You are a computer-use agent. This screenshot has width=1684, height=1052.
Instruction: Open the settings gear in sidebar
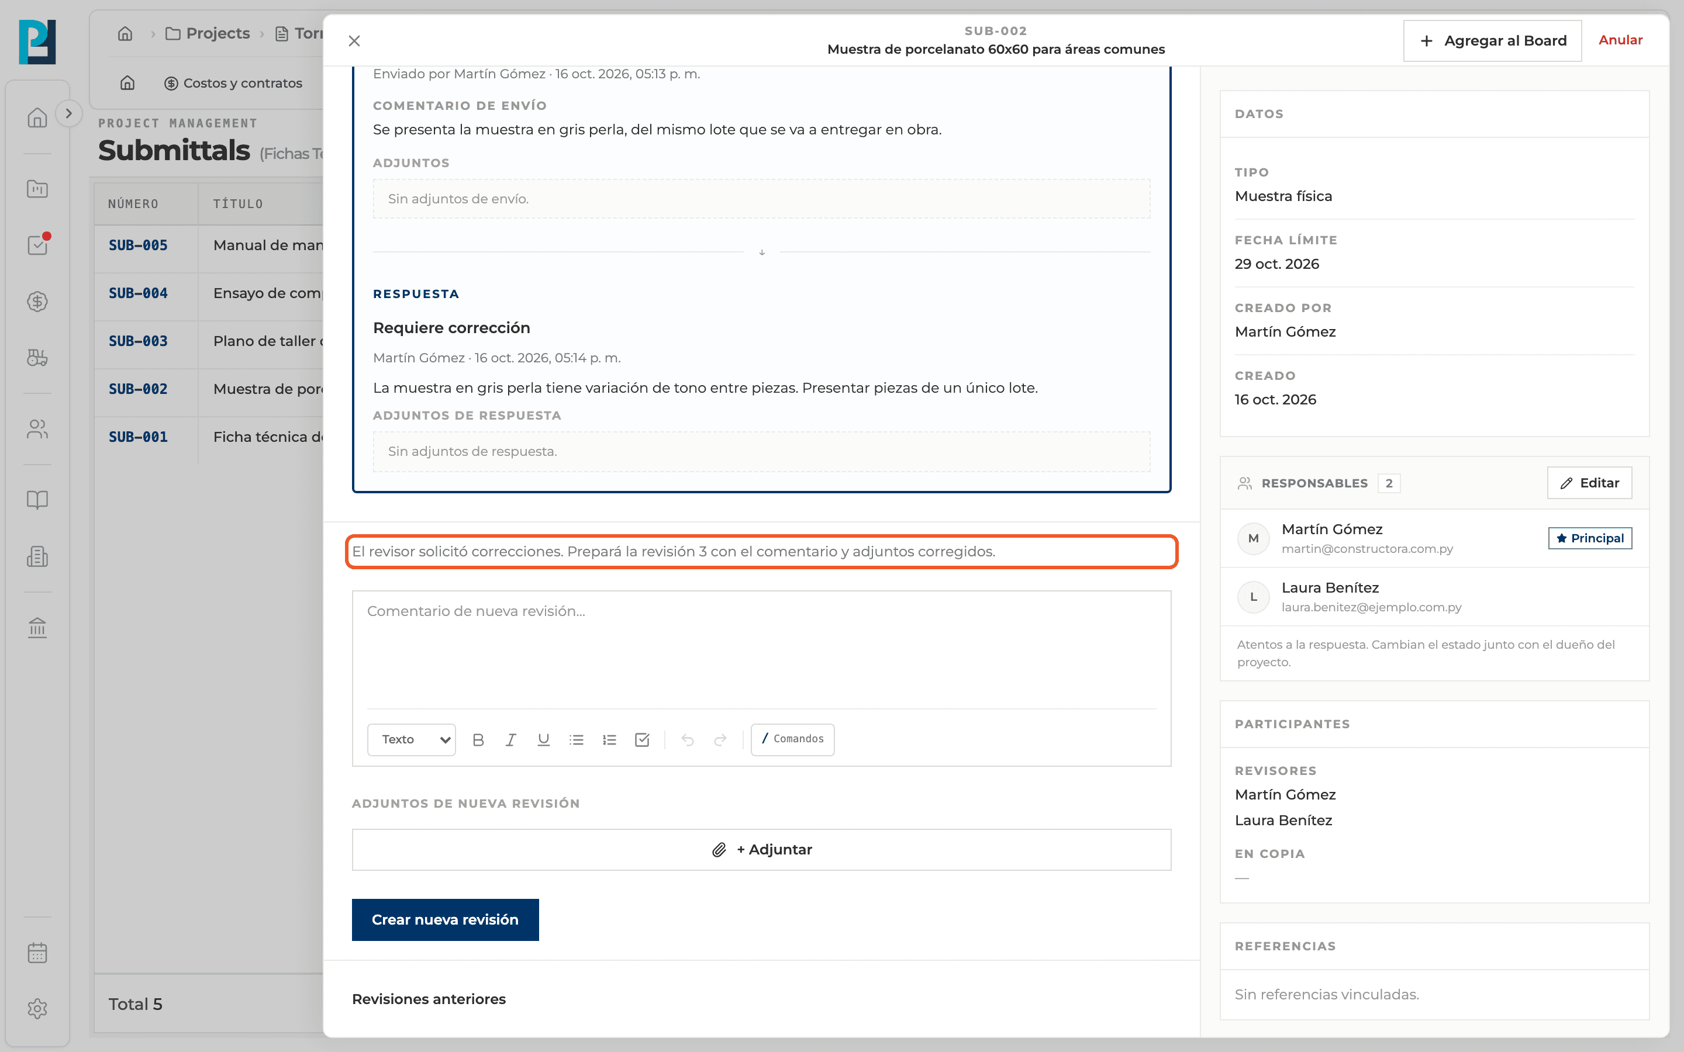click(x=37, y=1008)
